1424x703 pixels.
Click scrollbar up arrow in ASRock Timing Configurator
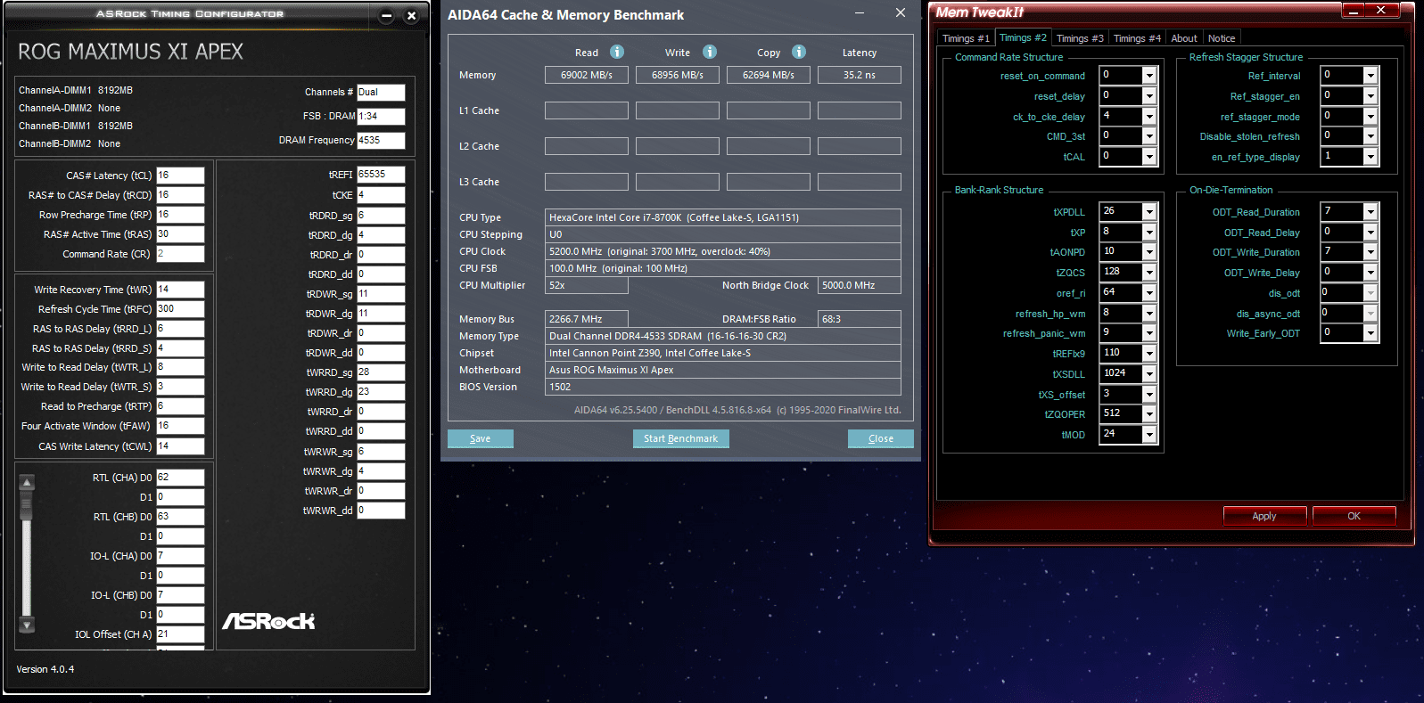(x=27, y=483)
